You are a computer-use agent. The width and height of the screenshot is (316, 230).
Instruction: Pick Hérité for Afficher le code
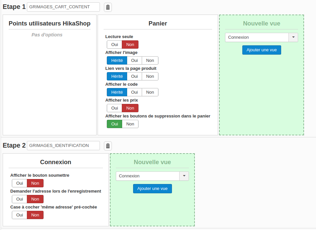coord(117,92)
